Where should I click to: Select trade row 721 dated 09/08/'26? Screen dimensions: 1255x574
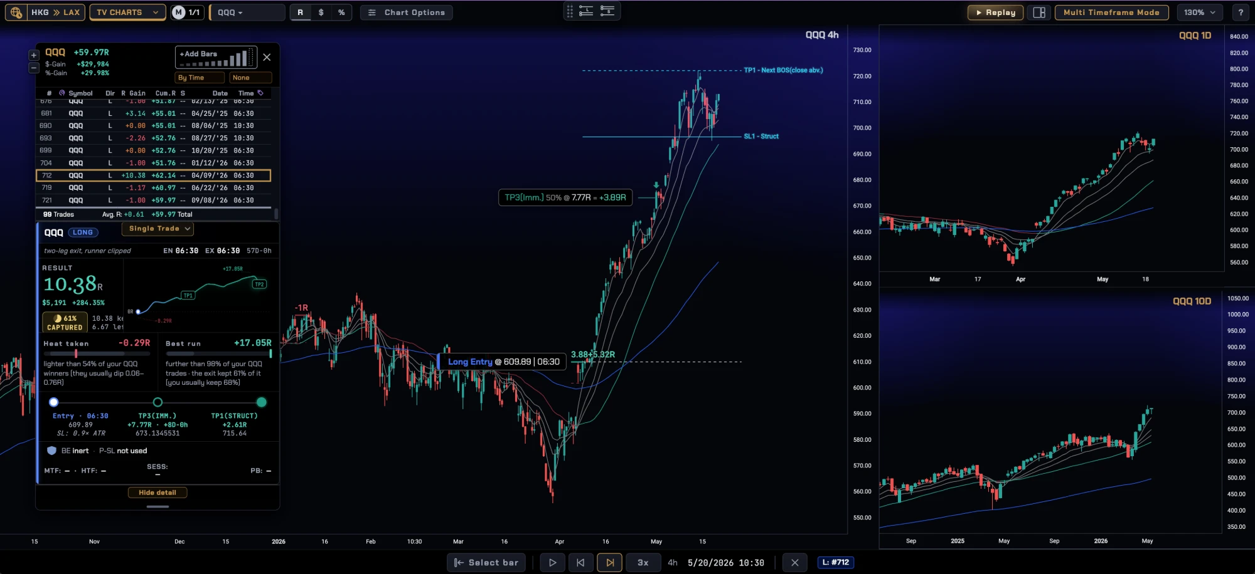pyautogui.click(x=154, y=201)
